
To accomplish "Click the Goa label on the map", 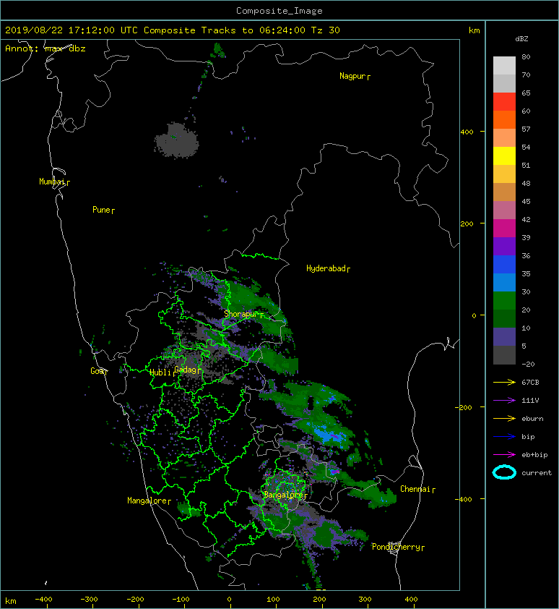I will [97, 371].
